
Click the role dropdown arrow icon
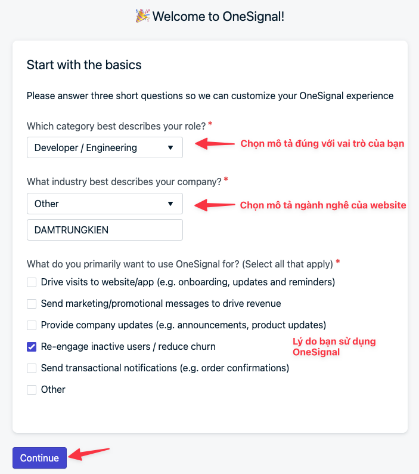pyautogui.click(x=170, y=147)
